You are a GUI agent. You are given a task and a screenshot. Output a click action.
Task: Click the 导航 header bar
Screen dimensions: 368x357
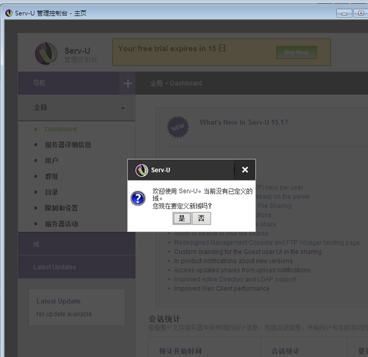click(x=69, y=83)
